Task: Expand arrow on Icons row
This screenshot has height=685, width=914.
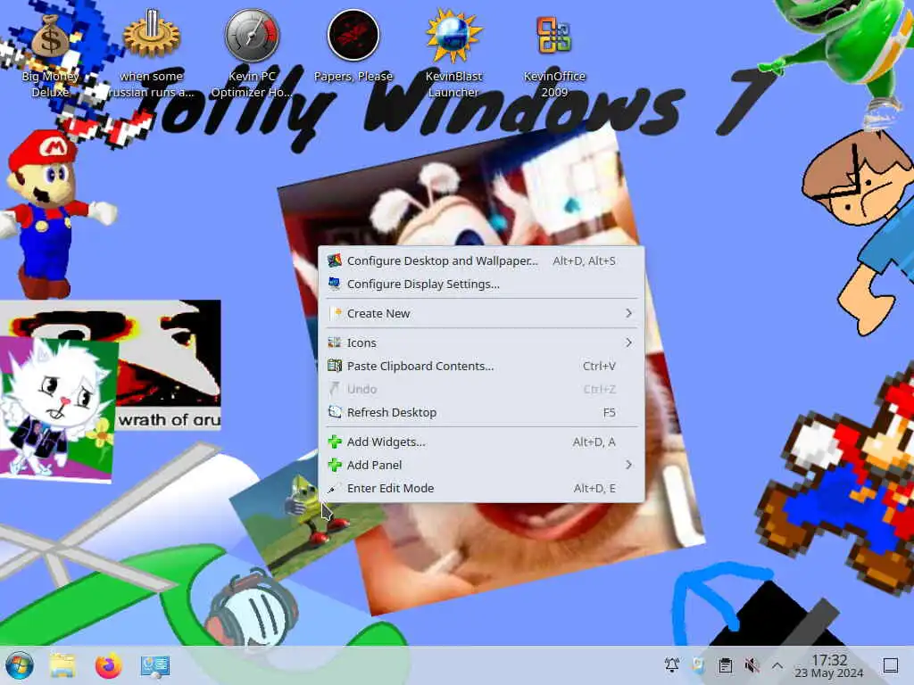Action: click(628, 342)
